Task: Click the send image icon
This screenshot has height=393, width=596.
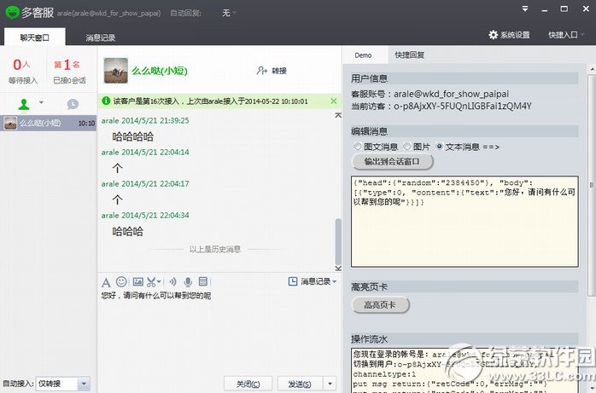Action: [x=137, y=281]
